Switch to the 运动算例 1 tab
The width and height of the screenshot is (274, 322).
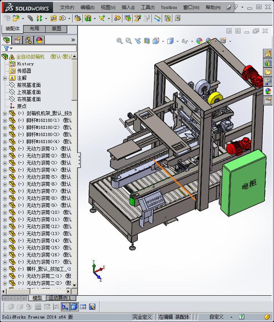click(x=60, y=298)
